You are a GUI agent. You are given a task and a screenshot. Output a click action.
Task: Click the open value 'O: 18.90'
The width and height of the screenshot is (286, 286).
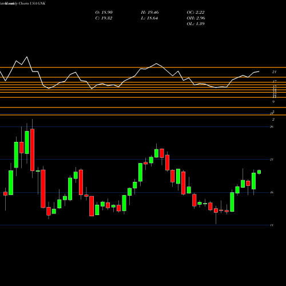pos(104,13)
